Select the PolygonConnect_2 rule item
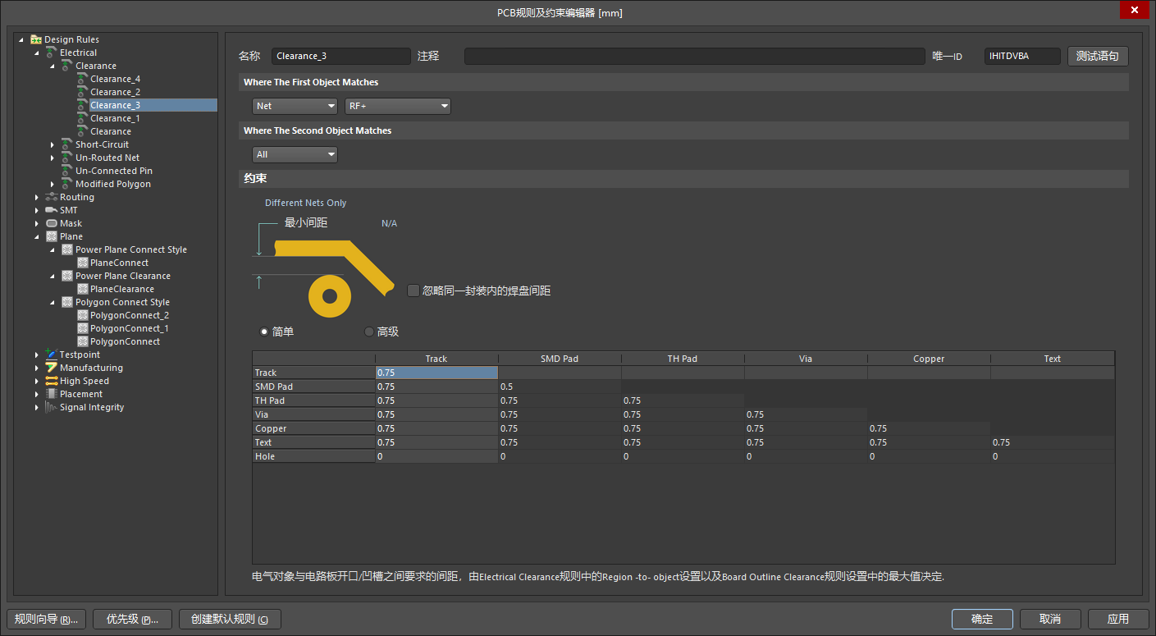Image resolution: width=1156 pixels, height=636 pixels. [129, 315]
